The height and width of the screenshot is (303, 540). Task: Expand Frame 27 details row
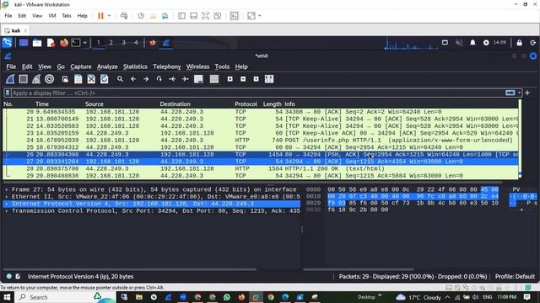(x=7, y=189)
